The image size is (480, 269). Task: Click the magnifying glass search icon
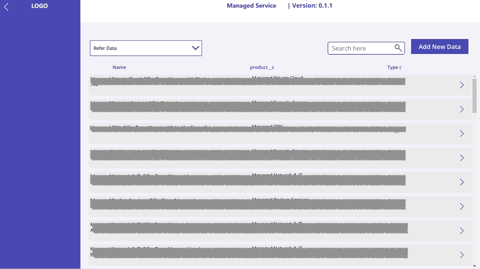click(398, 48)
